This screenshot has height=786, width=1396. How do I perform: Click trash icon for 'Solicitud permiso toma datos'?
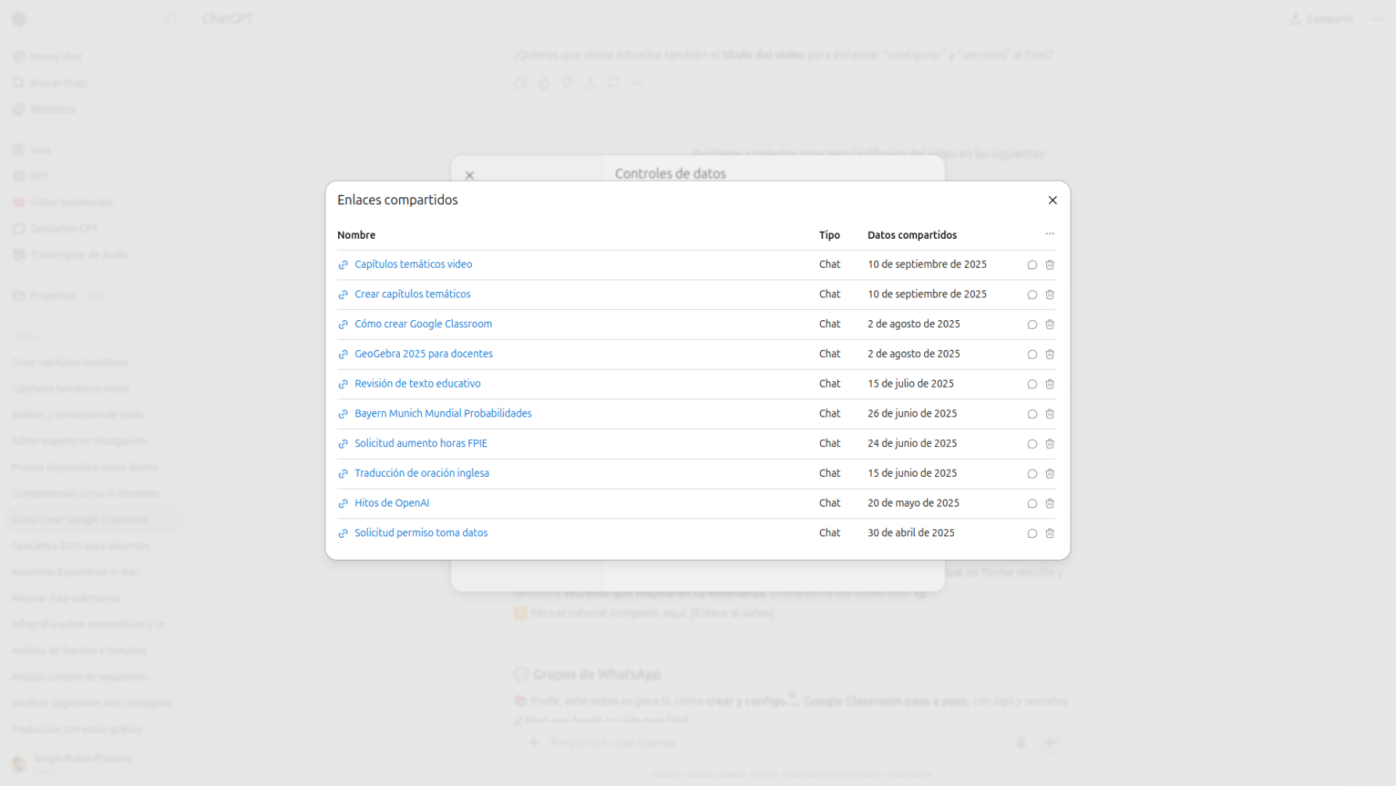point(1049,533)
